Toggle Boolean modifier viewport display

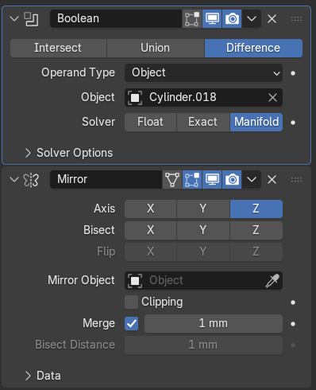(212, 19)
